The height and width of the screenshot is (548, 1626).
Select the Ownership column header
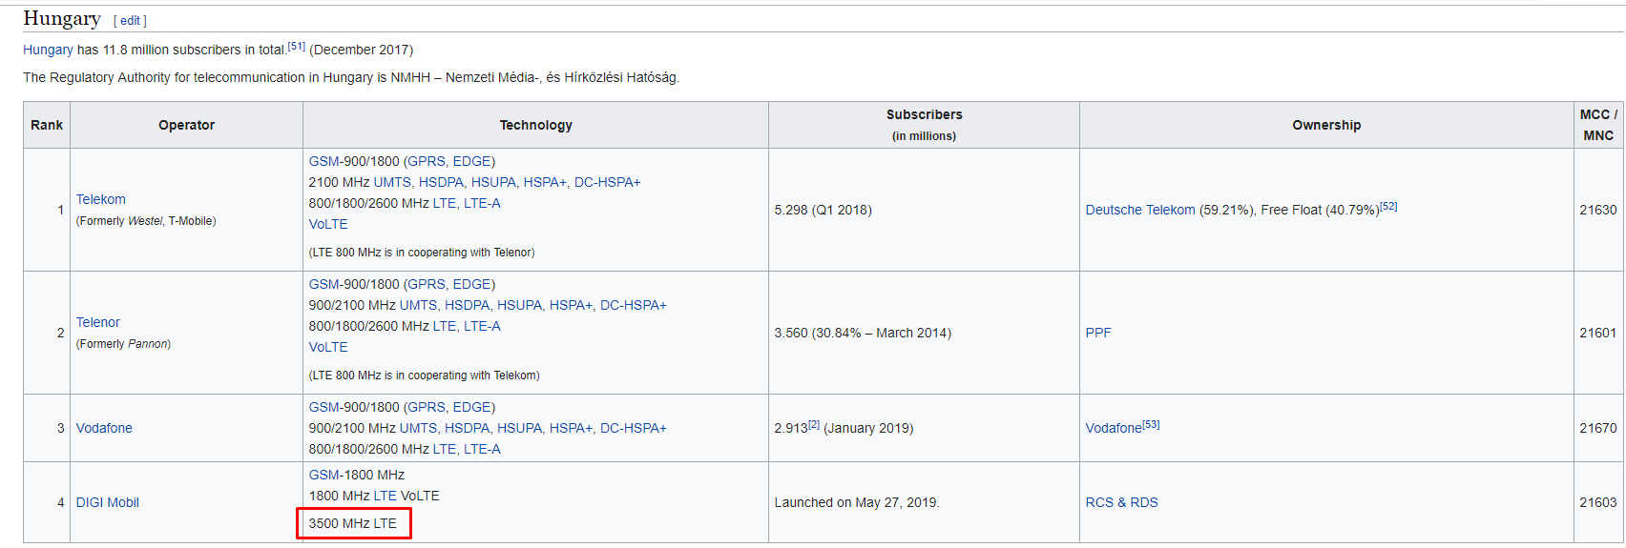(x=1326, y=125)
